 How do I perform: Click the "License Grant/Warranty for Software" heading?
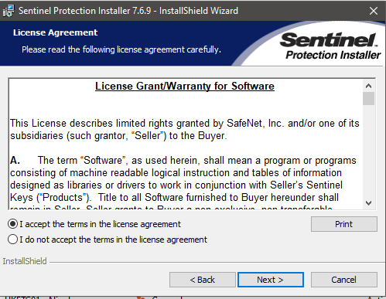click(x=185, y=87)
